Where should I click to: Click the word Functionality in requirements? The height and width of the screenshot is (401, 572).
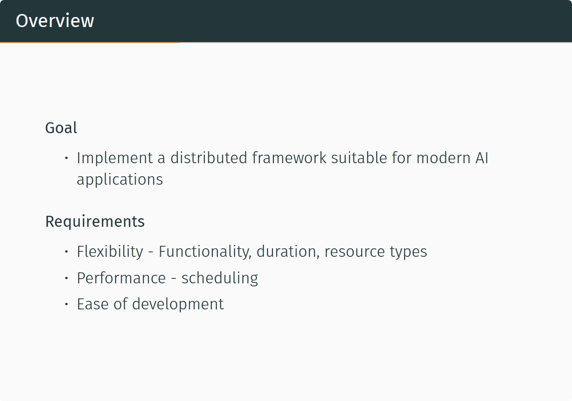[204, 251]
